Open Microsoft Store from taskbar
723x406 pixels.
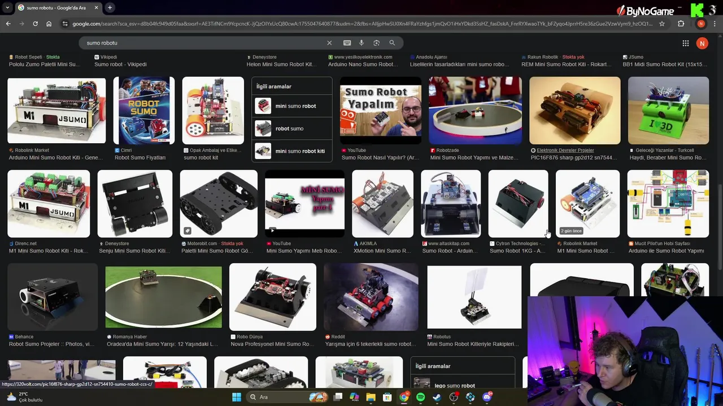tap(387, 397)
